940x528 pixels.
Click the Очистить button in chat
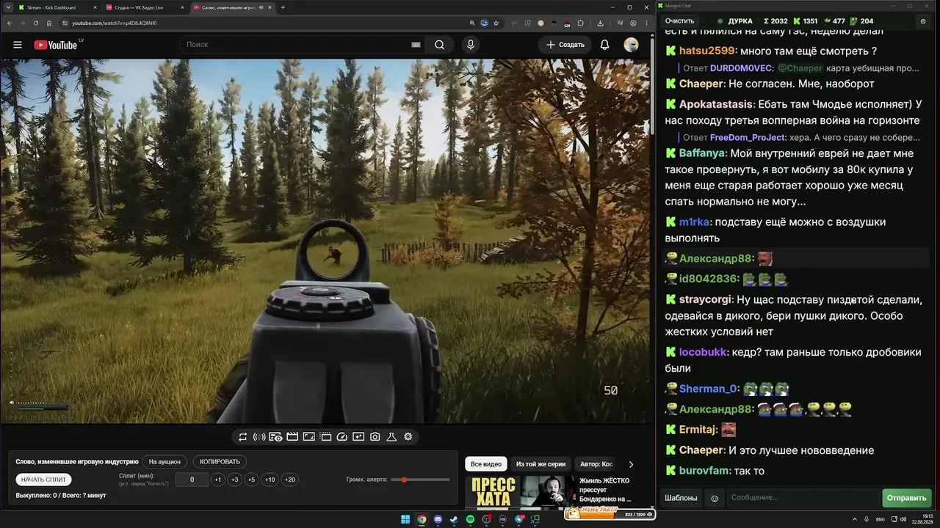click(x=679, y=21)
